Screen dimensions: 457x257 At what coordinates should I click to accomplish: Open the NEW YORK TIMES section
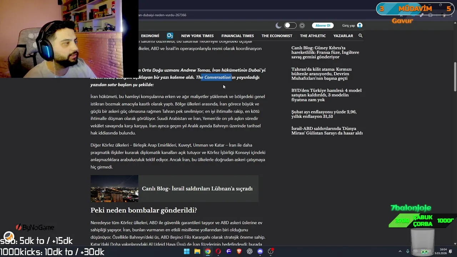pyautogui.click(x=197, y=36)
